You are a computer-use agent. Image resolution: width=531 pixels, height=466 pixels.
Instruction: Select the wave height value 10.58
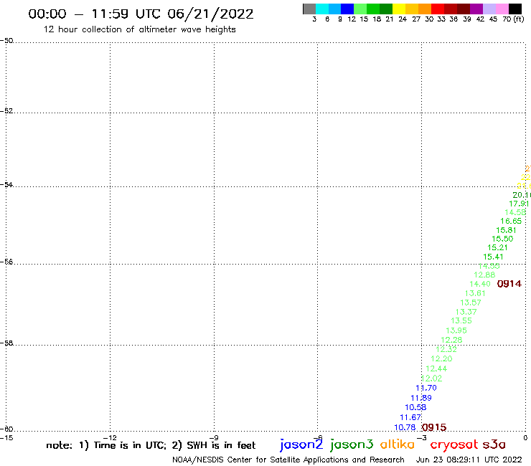coord(415,407)
